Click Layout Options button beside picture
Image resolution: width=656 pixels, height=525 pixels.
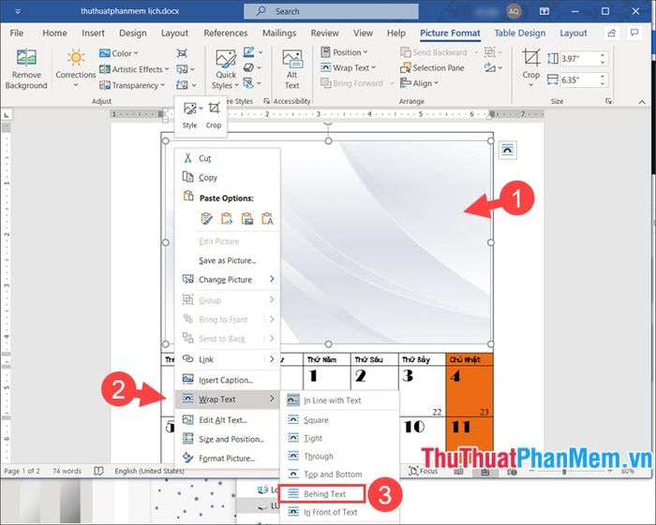click(x=508, y=151)
